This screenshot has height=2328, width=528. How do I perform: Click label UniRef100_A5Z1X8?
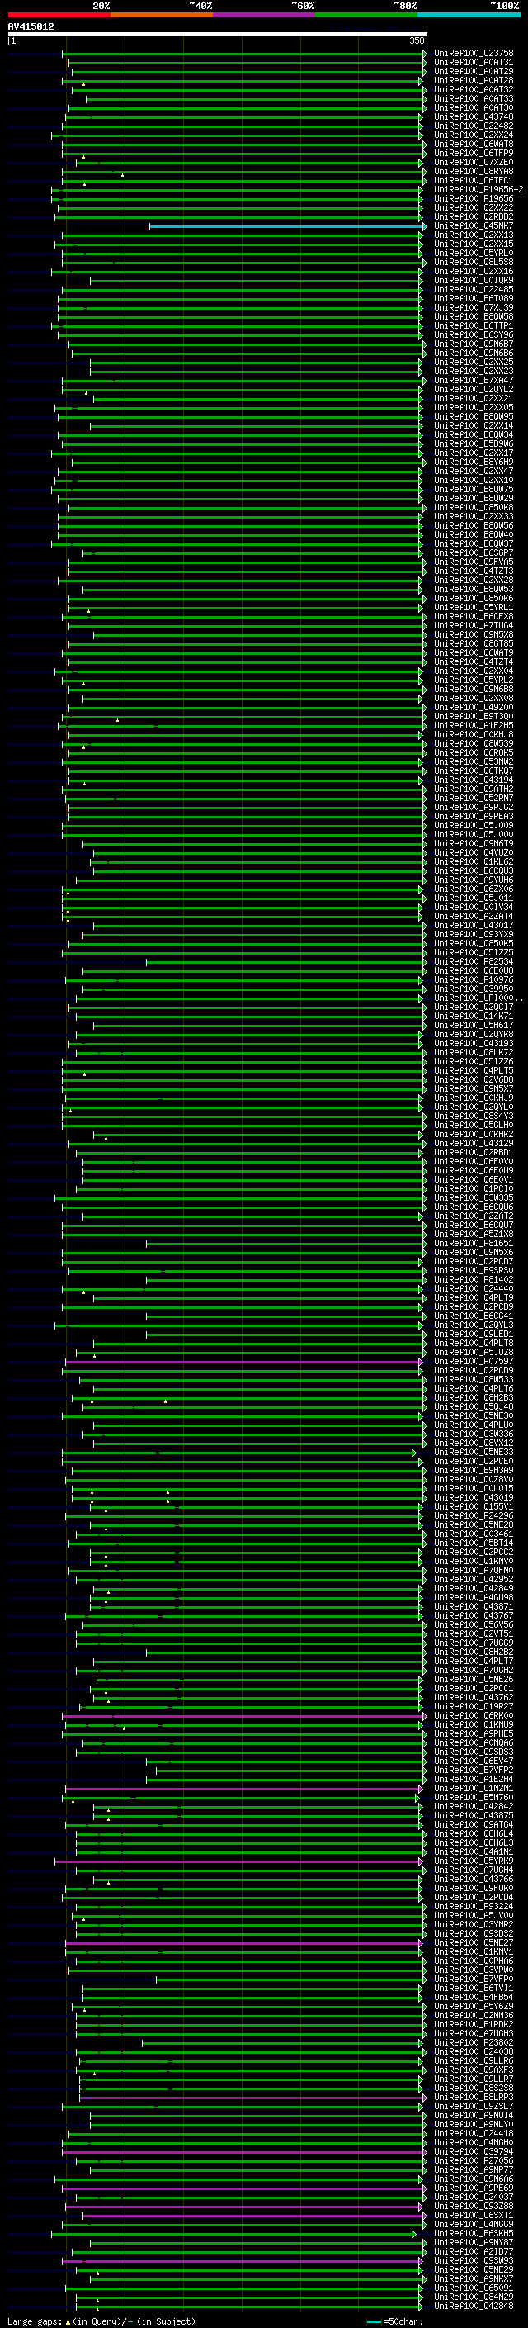point(474,1234)
